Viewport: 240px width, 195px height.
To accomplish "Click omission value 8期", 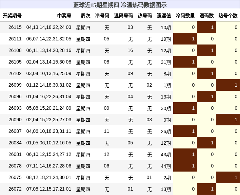I will (x=167, y=74).
